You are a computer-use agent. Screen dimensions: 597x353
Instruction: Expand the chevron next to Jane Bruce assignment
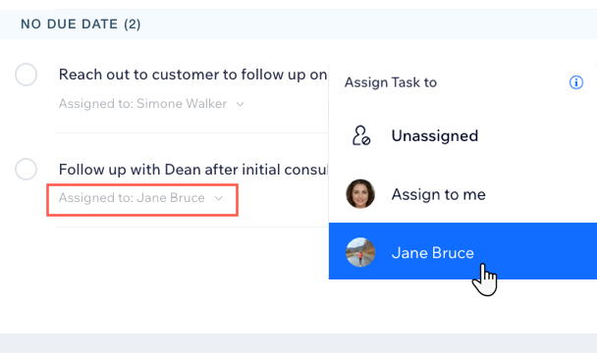pos(219,198)
